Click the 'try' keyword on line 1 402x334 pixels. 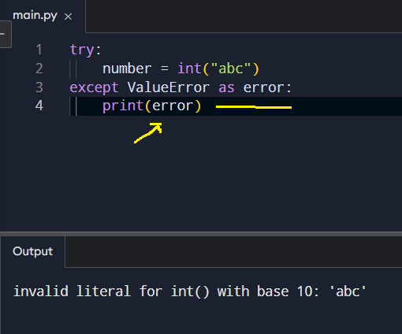click(81, 50)
